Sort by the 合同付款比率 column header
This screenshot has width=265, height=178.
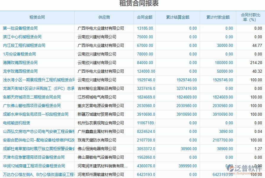pyautogui.click(x=249, y=17)
